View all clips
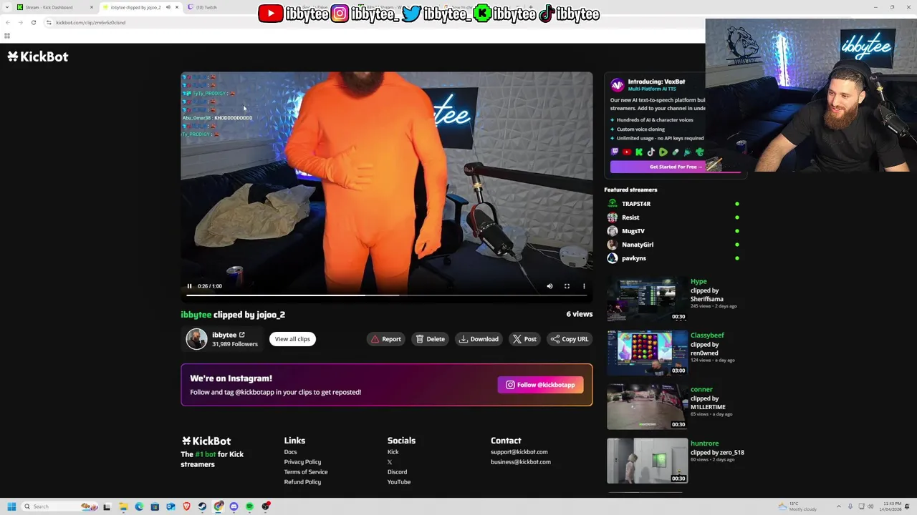The height and width of the screenshot is (515, 917). 292,339
